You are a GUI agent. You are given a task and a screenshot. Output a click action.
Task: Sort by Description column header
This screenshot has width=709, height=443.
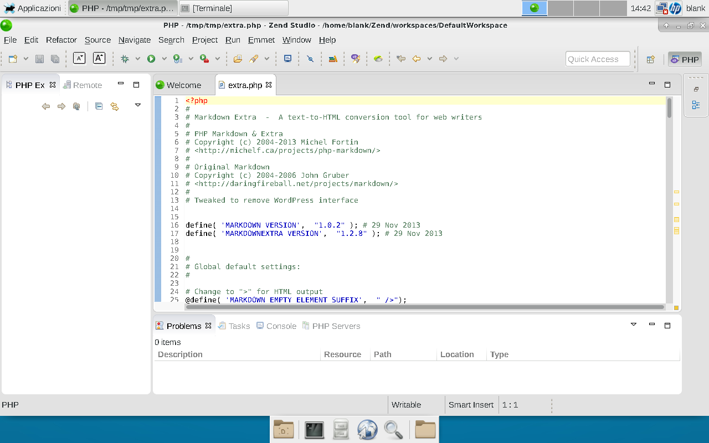point(237,354)
